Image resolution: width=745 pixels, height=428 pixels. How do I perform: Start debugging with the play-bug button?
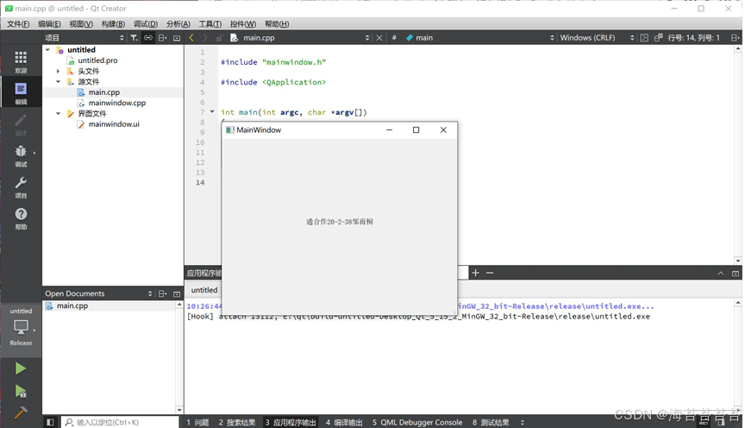point(21,392)
